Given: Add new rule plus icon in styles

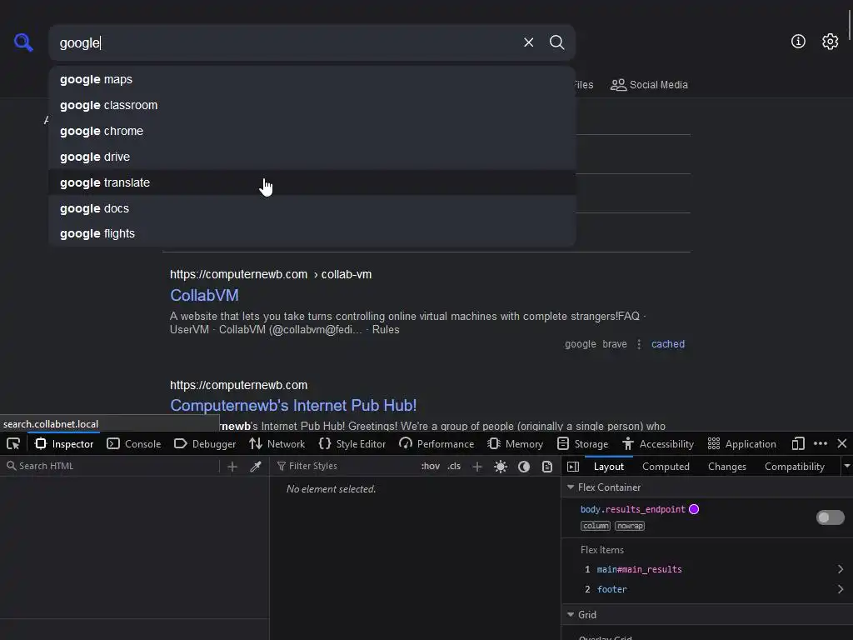Looking at the screenshot, I should tap(477, 467).
